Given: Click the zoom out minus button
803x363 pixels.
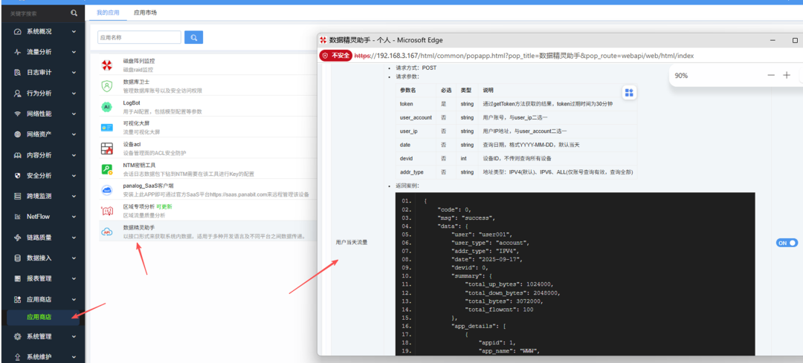Looking at the screenshot, I should point(771,75).
